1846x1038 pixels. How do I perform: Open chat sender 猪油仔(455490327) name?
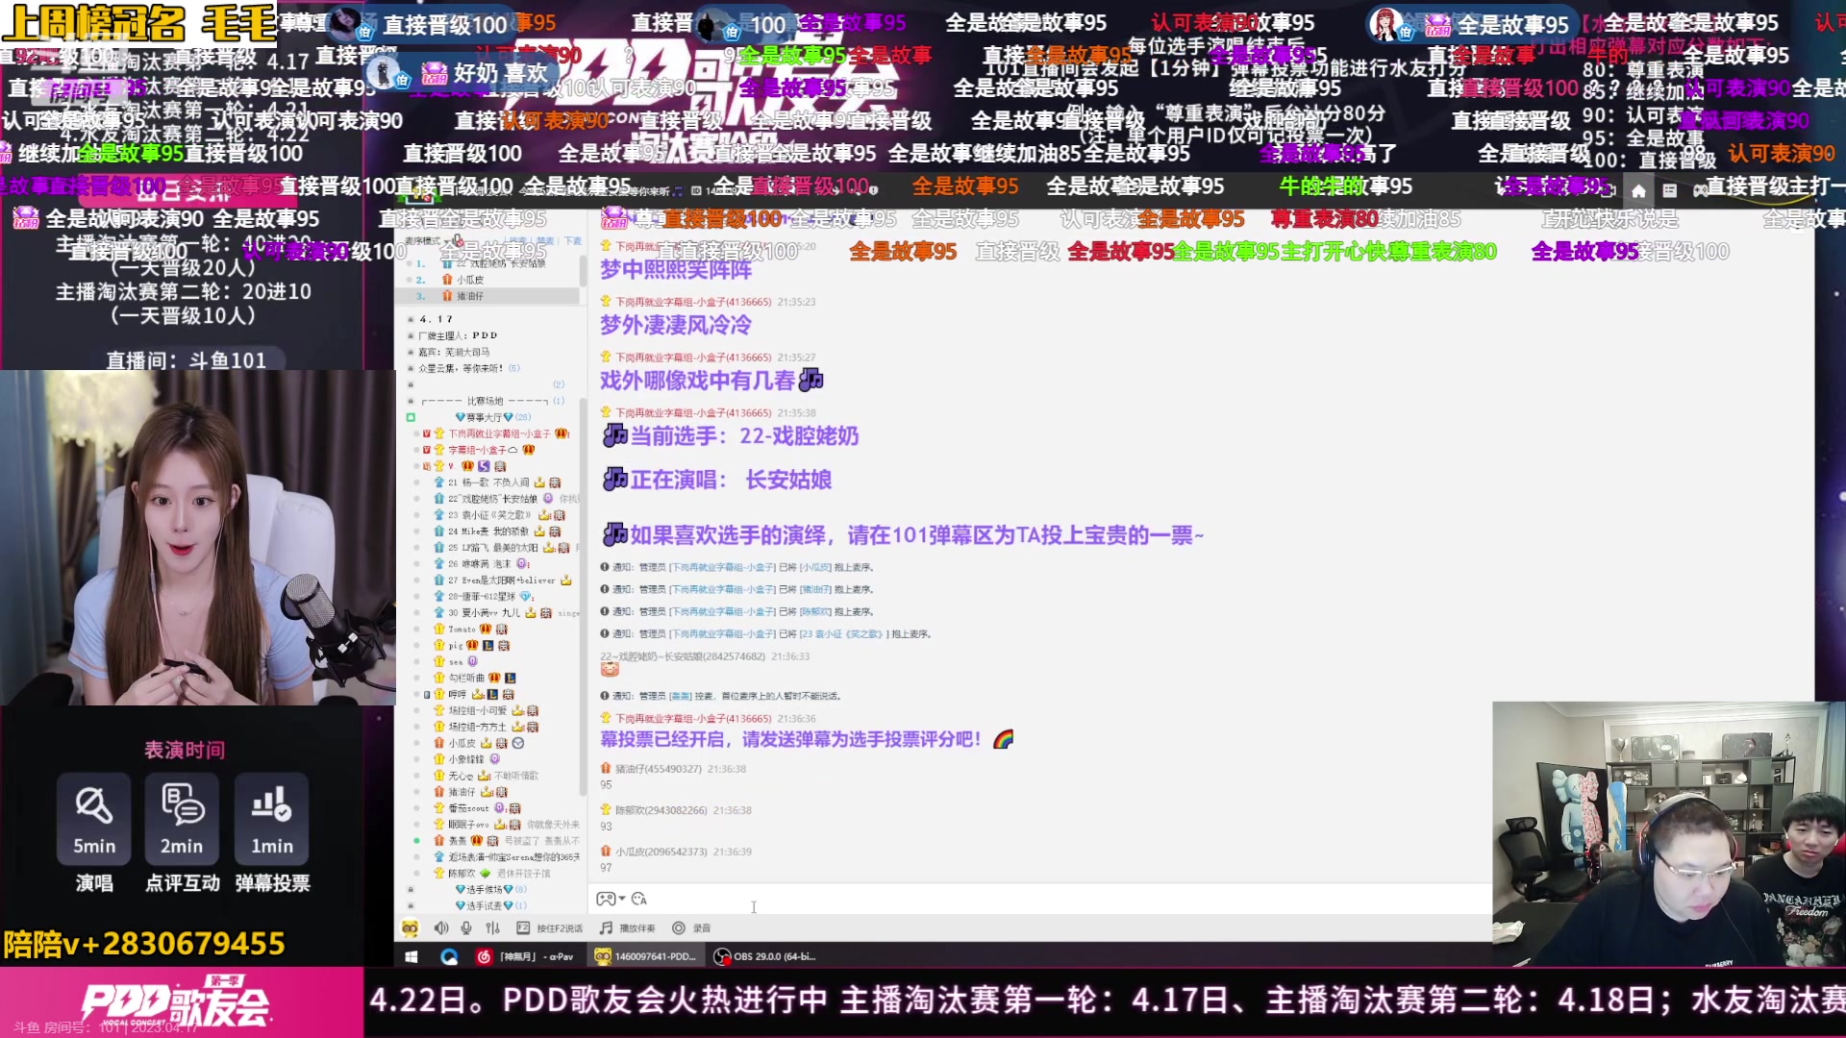point(658,769)
